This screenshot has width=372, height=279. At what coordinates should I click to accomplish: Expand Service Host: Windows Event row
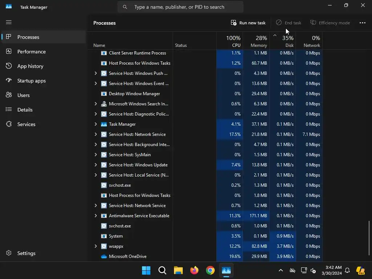click(x=96, y=84)
